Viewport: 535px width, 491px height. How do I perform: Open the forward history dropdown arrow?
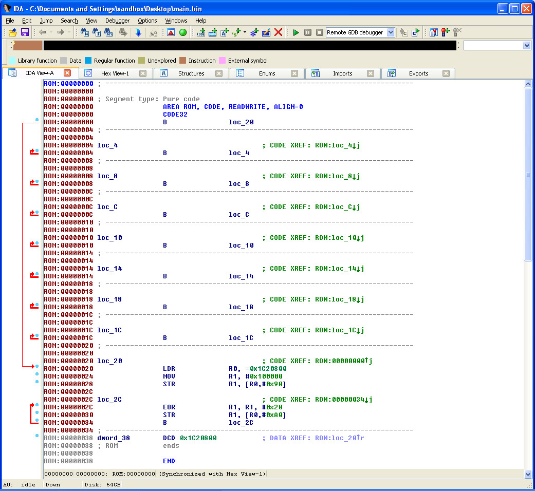click(69, 32)
